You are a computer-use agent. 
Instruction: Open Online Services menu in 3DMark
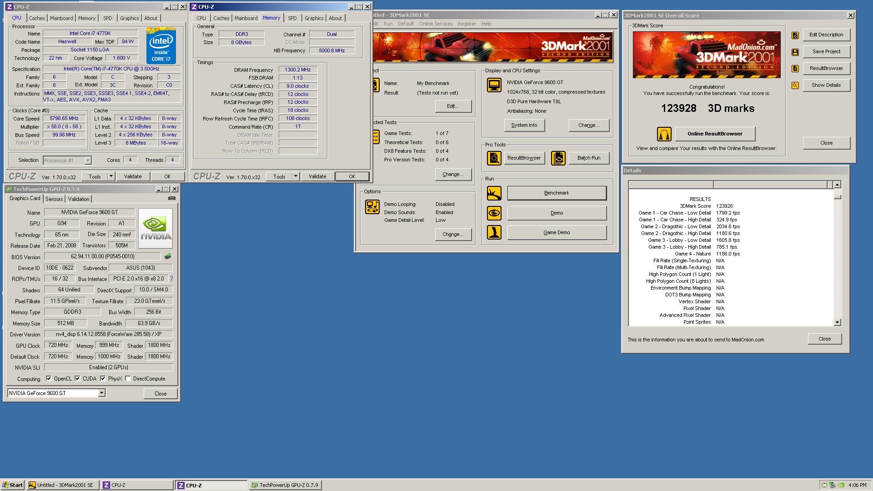coord(436,24)
